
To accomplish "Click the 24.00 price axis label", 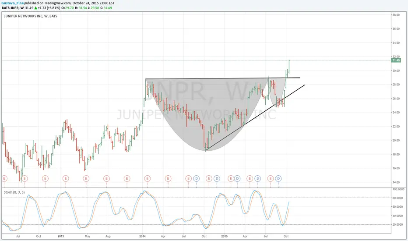I will click(x=396, y=113).
